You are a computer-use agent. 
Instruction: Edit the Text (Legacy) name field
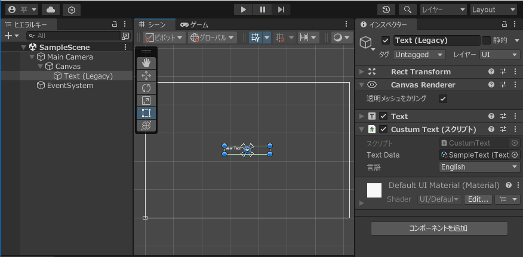[x=436, y=40]
